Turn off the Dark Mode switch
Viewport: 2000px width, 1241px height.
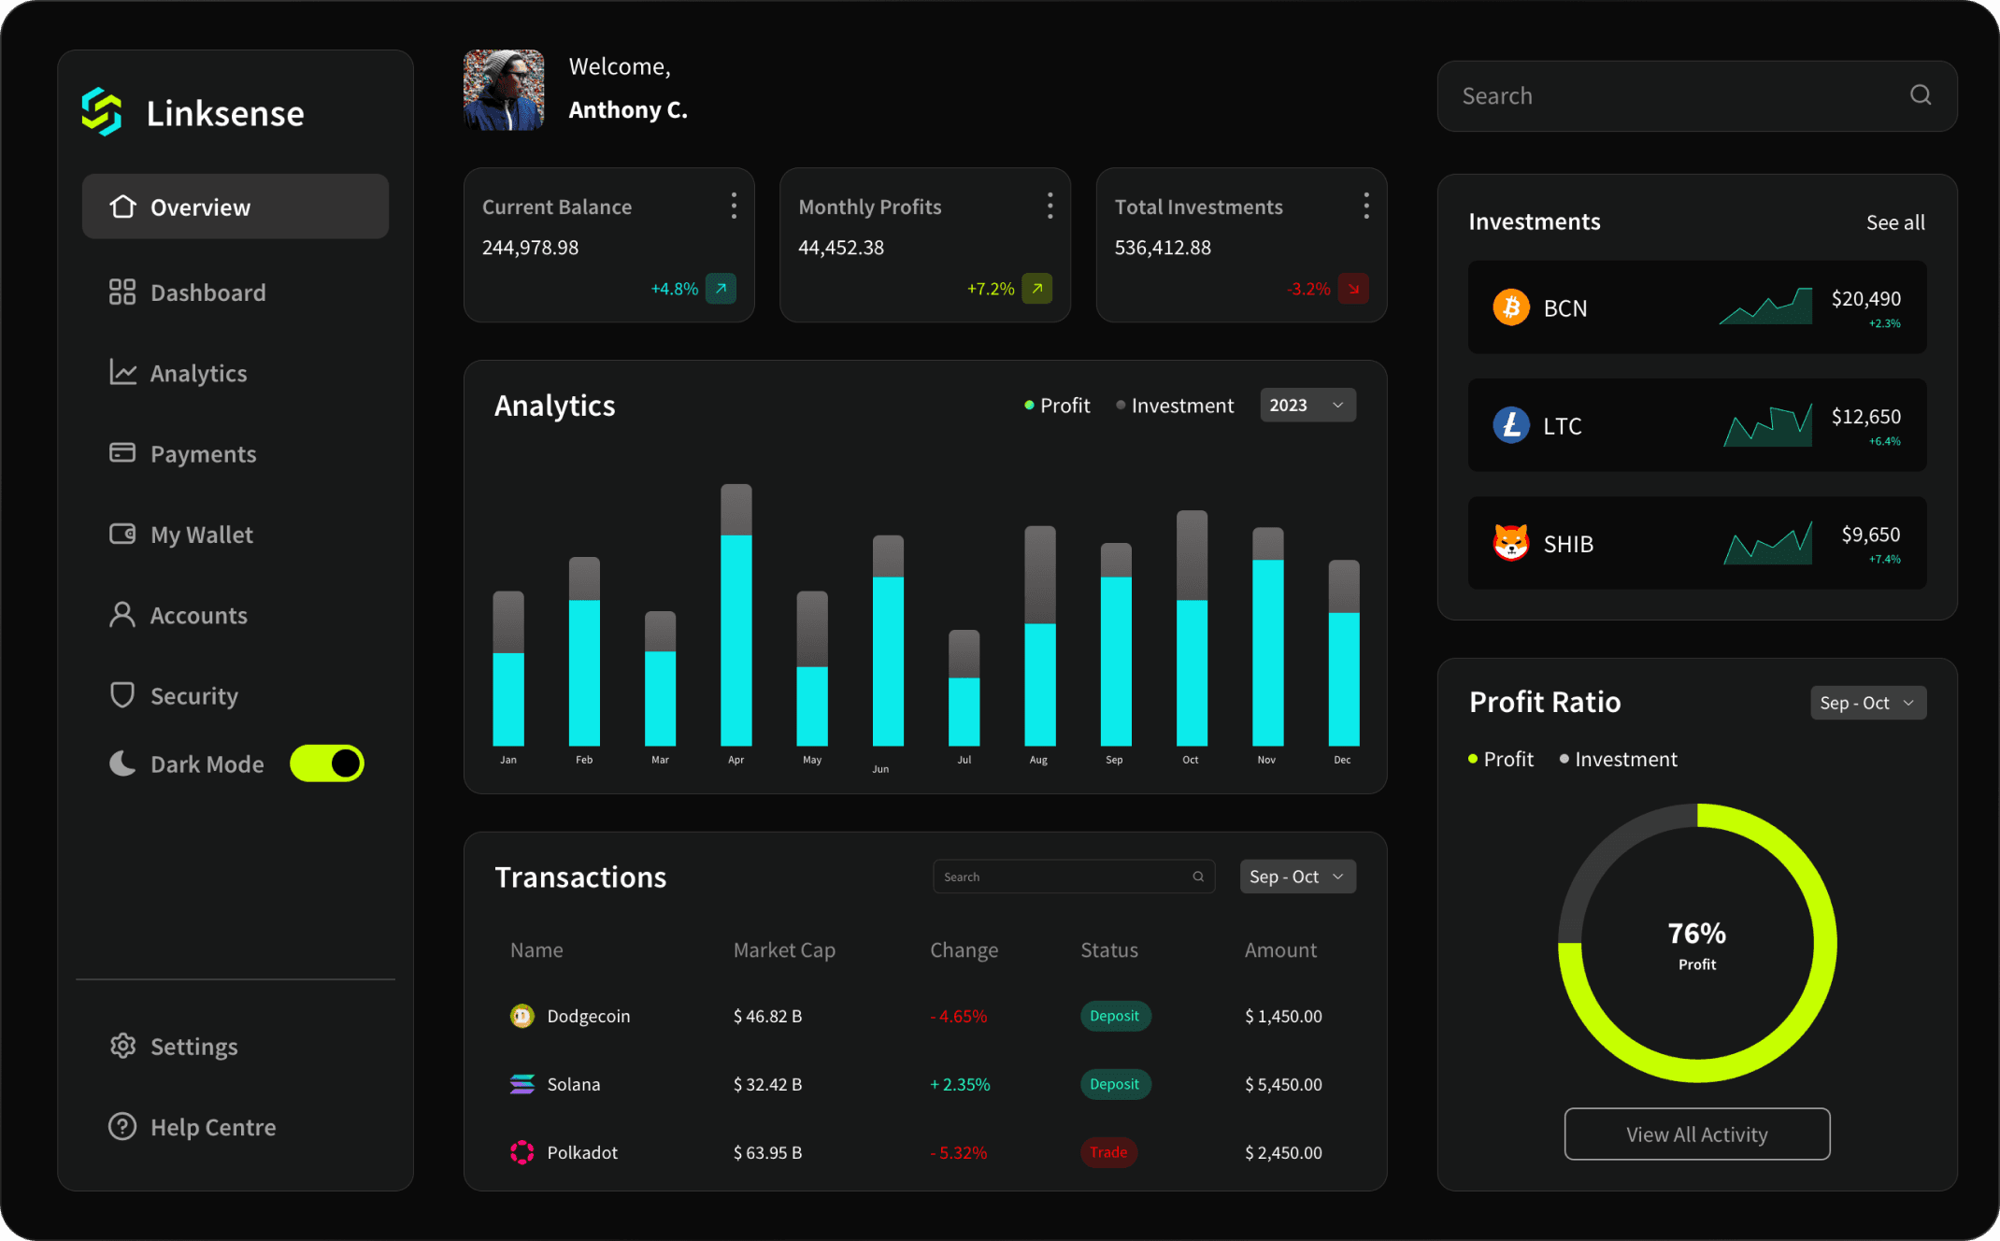[327, 763]
